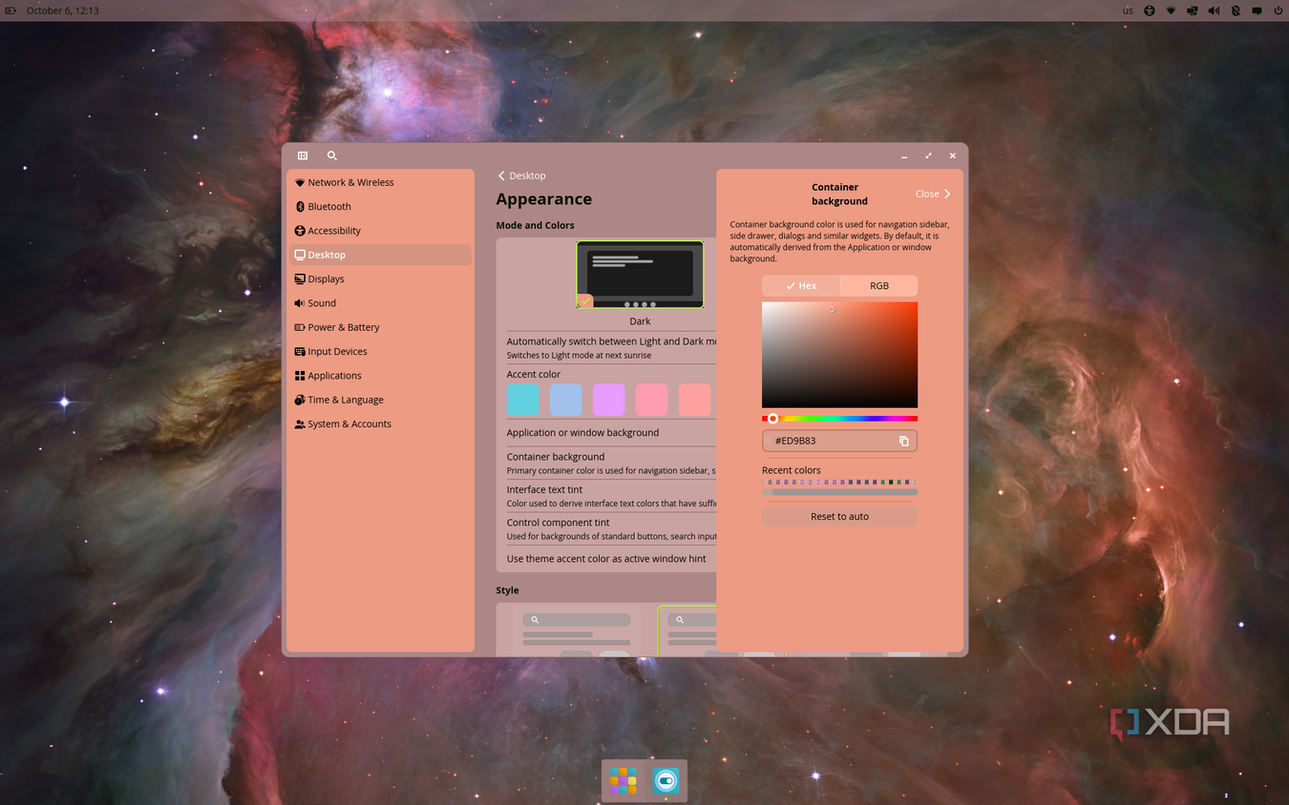The height and width of the screenshot is (805, 1289).
Task: Maximize the Settings window
Action: tap(928, 155)
